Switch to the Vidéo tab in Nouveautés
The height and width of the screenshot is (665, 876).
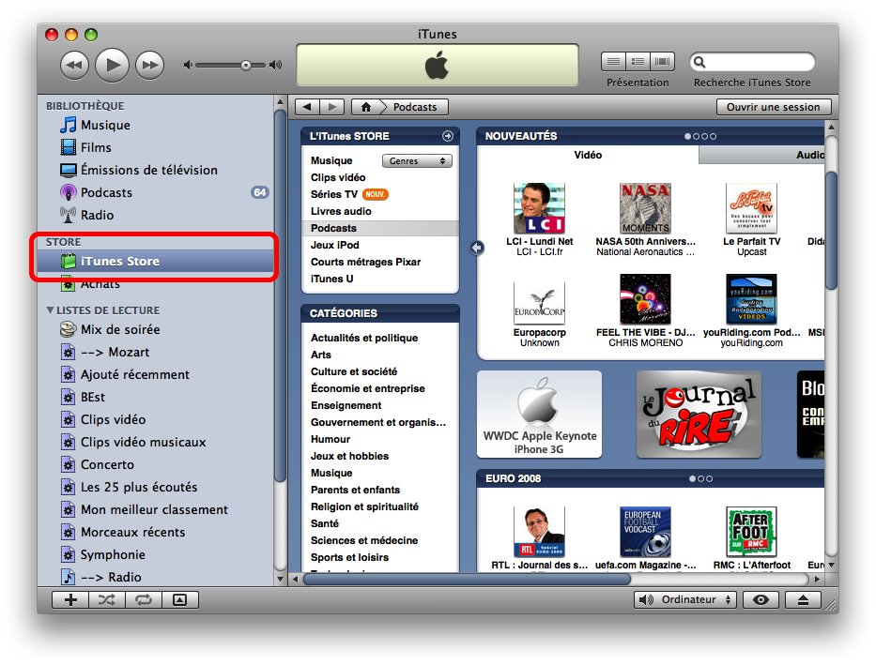pyautogui.click(x=588, y=155)
